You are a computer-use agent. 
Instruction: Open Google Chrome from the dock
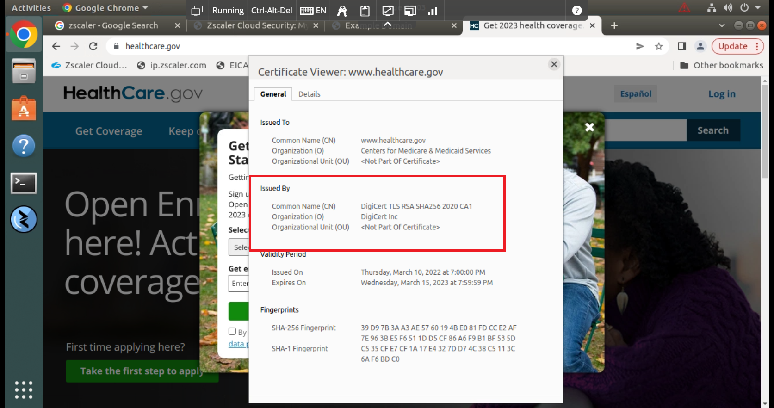point(24,35)
